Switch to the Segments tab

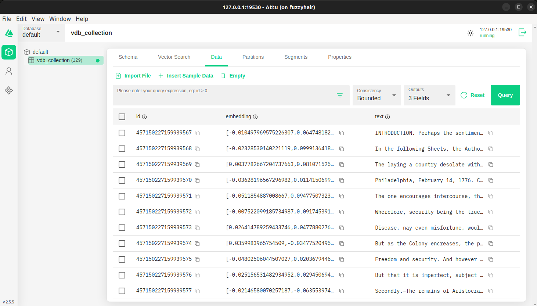click(x=296, y=57)
